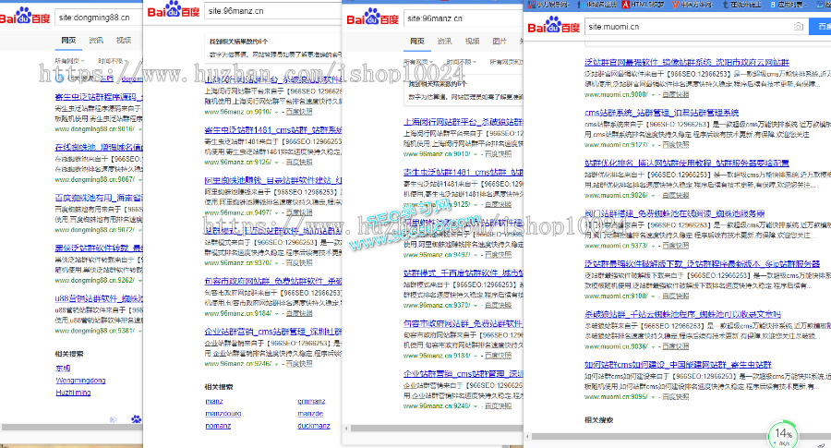Open the 泛站群最强软件破解版下载 result link
Screen dimensions: 831x448
[x=703, y=264]
